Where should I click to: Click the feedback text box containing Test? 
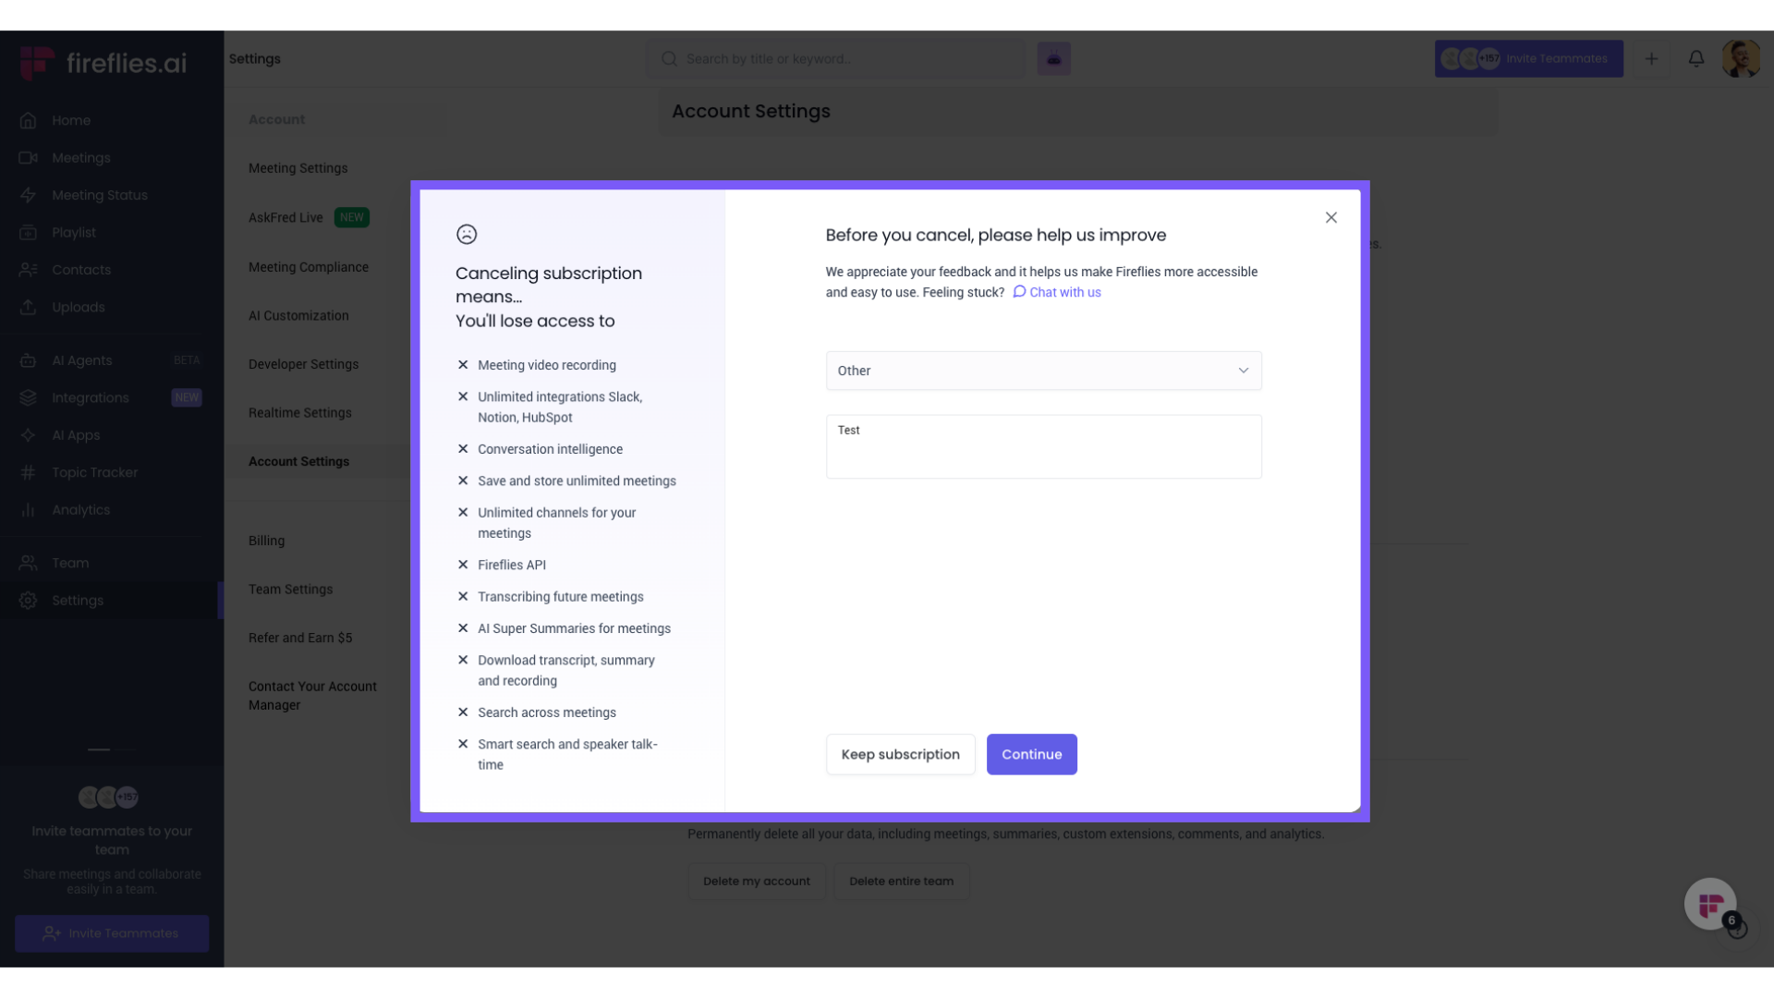click(x=1043, y=446)
